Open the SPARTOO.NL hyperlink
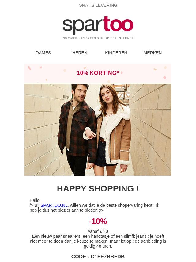This screenshot has width=196, height=262. coord(54,205)
